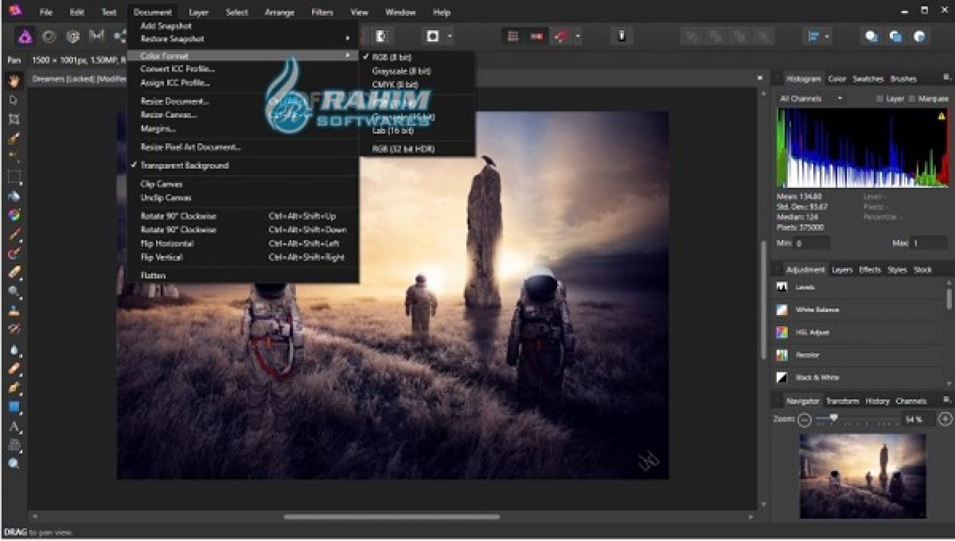Enable the Marquee checkbox in Histogram

pyautogui.click(x=912, y=99)
